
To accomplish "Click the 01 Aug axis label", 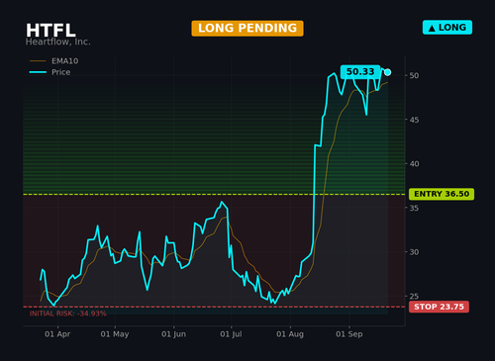I will coord(290,334).
